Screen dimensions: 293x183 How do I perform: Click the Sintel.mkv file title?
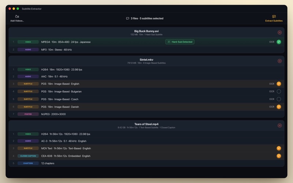point(146,60)
